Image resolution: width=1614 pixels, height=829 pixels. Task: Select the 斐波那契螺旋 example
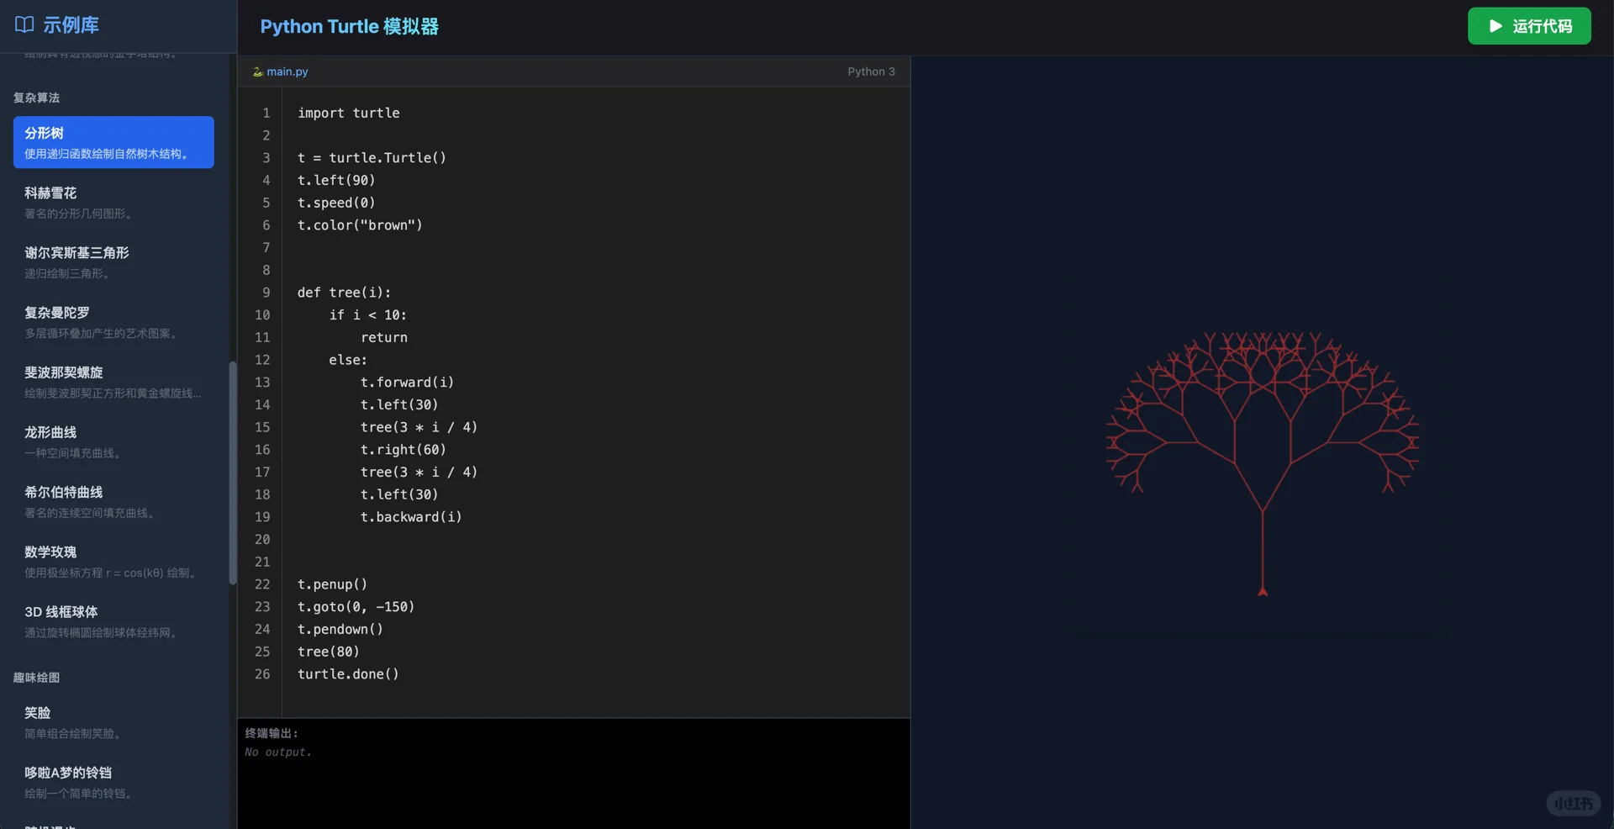coord(113,381)
